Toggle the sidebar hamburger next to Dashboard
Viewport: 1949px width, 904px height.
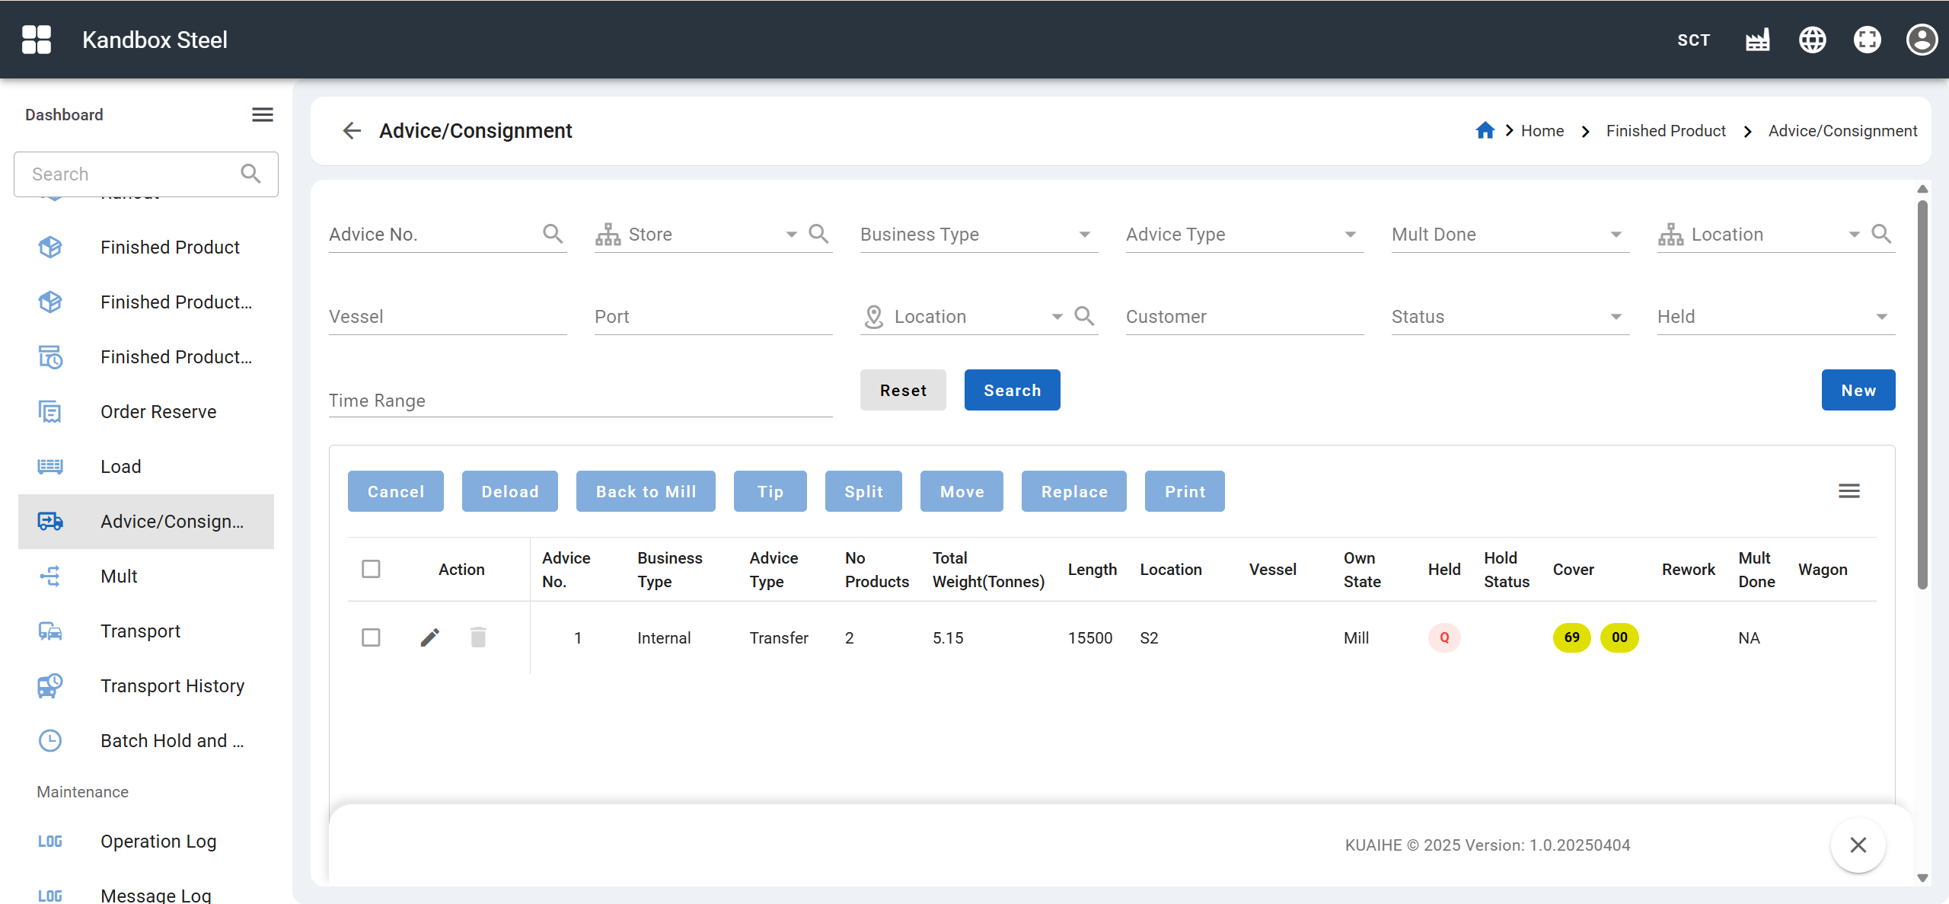263,115
